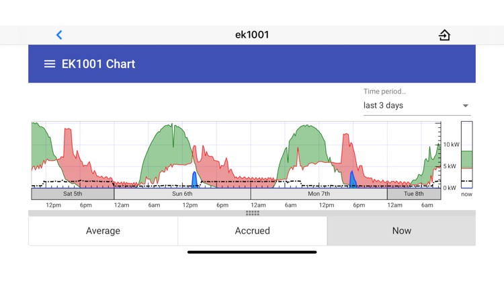Viewport: 504px width, 284px height.
Task: Click the 5 kW axis label
Action: [x=450, y=166]
